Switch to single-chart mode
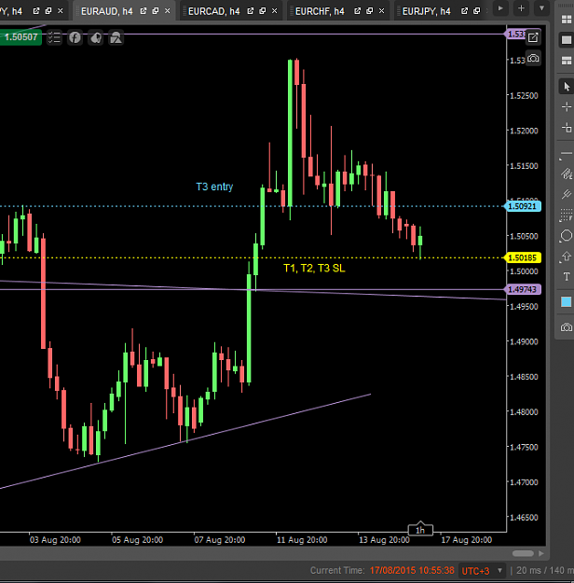 (x=567, y=40)
